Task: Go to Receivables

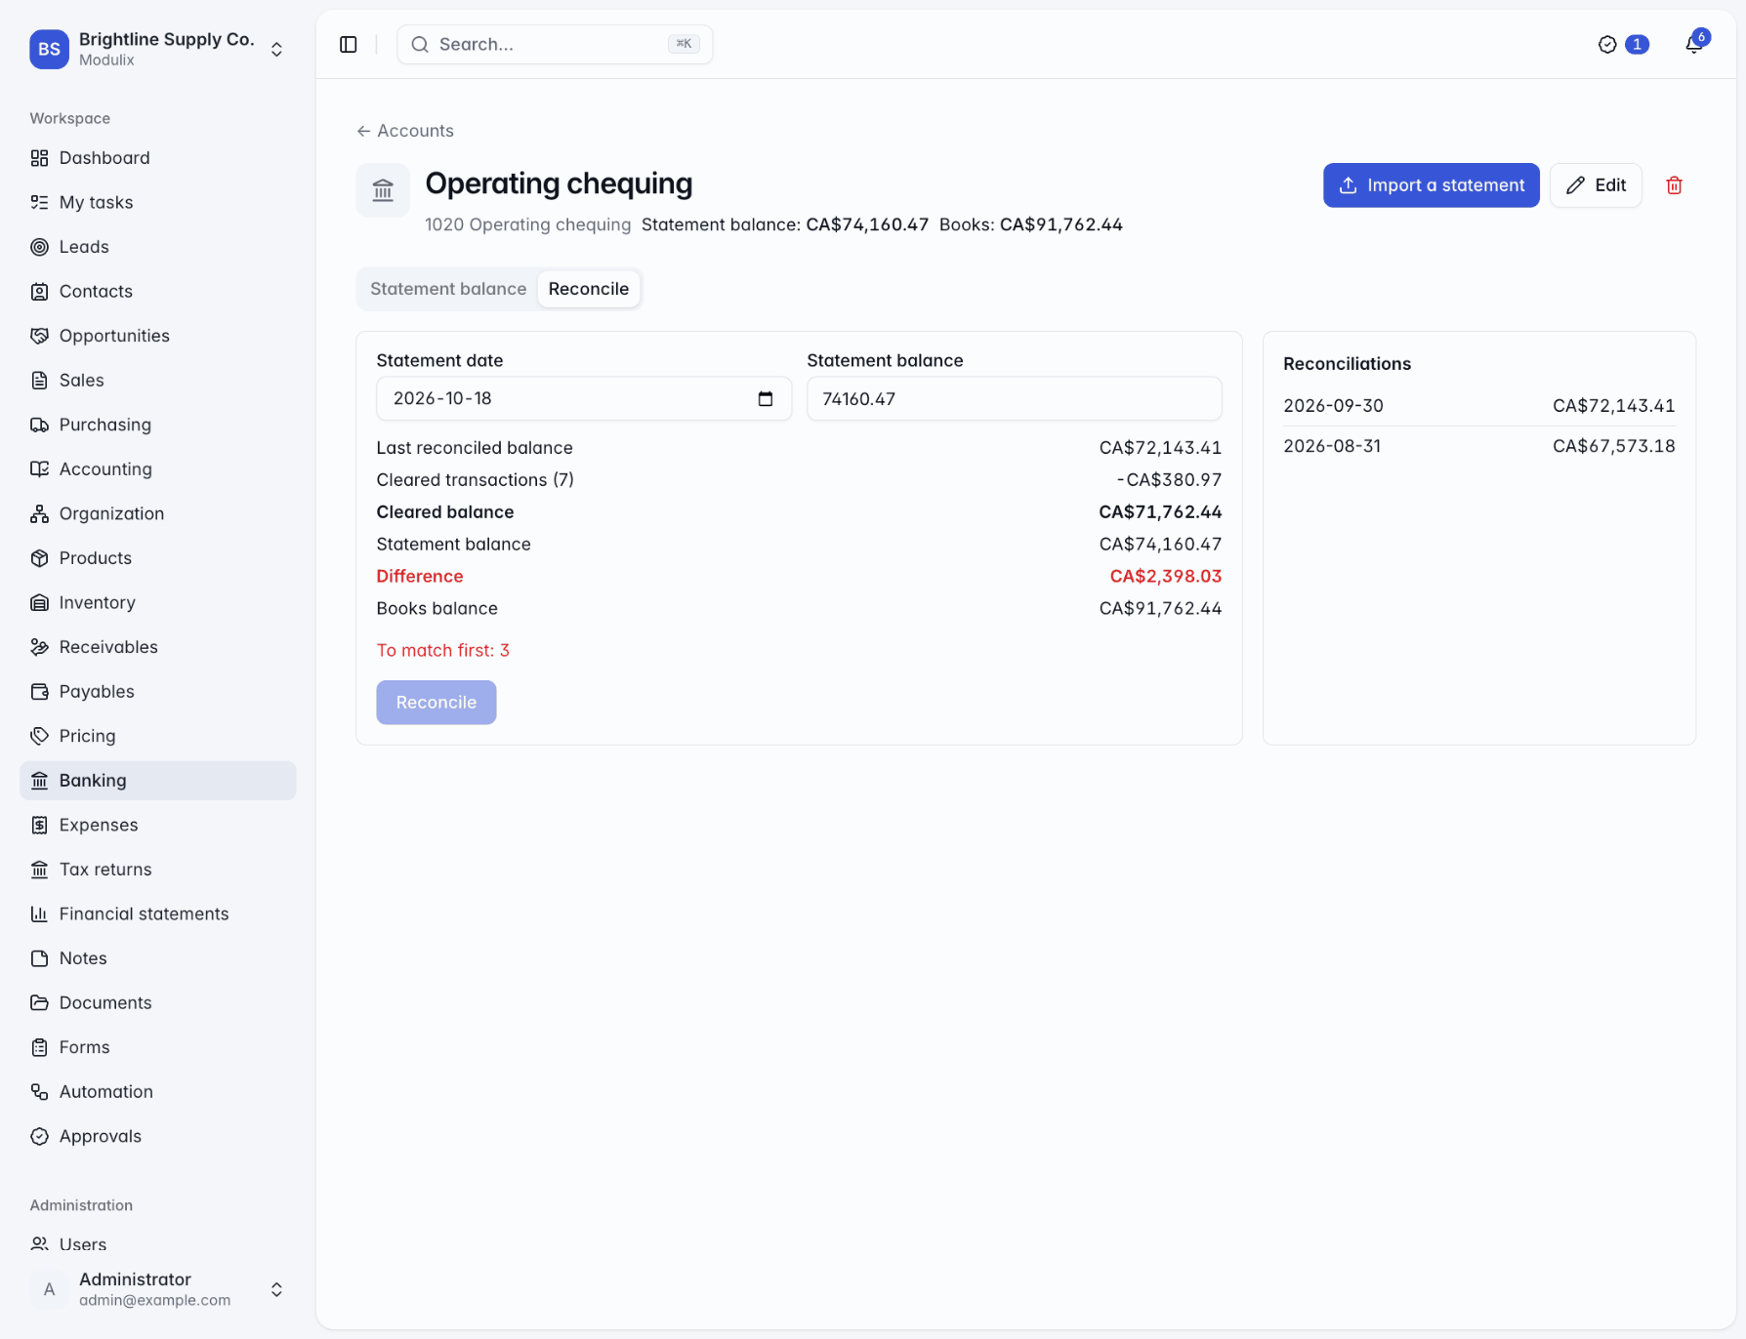Action: 158,647
